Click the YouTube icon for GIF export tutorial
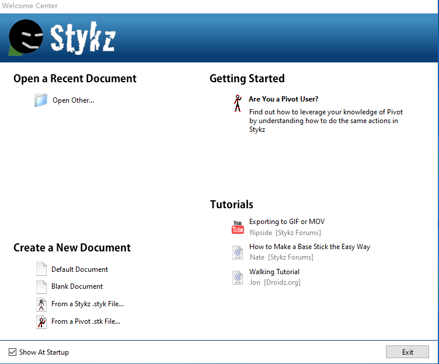The height and width of the screenshot is (364, 439). 238,227
